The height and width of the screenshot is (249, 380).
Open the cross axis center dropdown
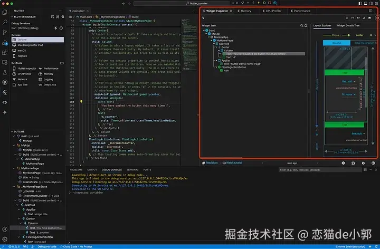tap(365, 35)
